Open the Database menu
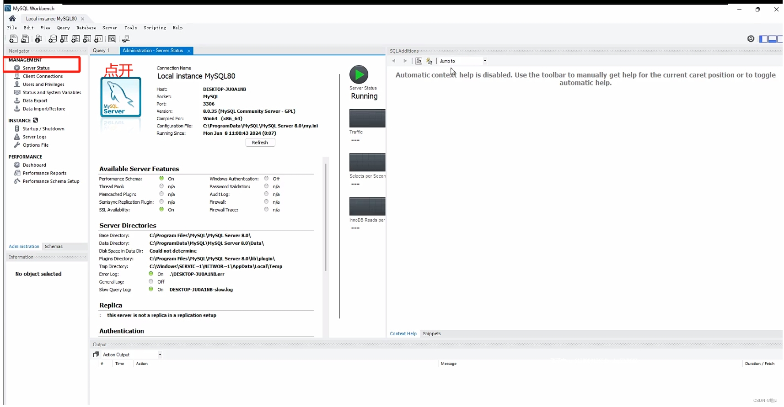Screen dimensions: 784x407 coord(86,28)
